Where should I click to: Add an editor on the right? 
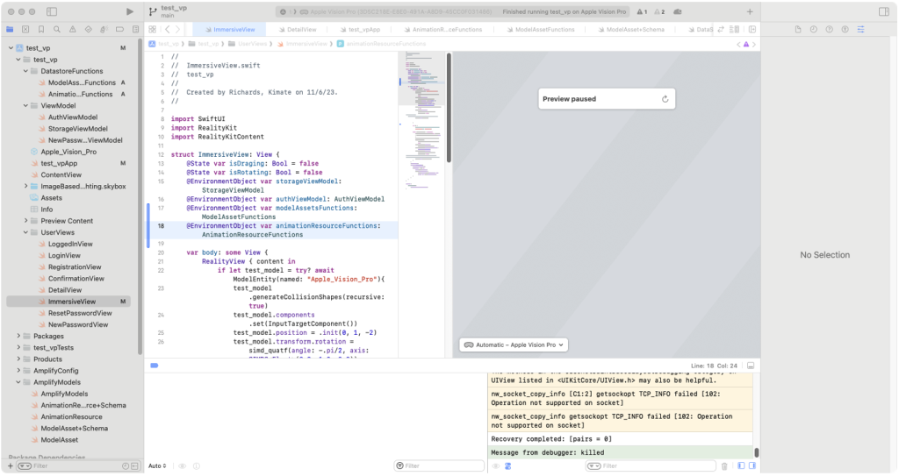point(752,29)
